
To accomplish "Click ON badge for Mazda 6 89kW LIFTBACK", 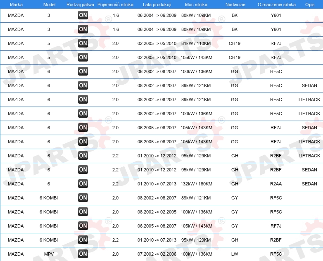I will pyautogui.click(x=83, y=99).
